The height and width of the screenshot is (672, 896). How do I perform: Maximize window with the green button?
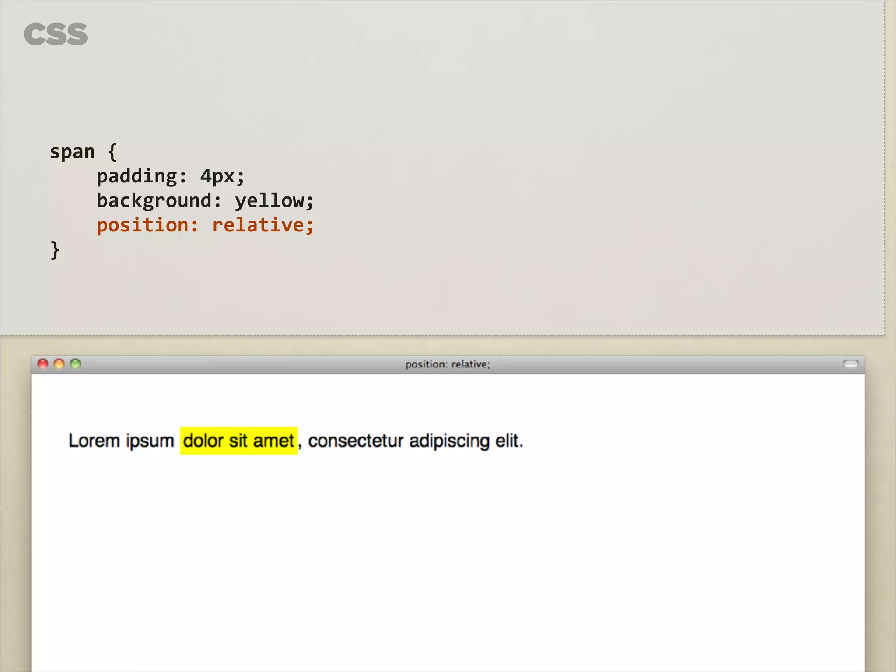click(x=76, y=364)
